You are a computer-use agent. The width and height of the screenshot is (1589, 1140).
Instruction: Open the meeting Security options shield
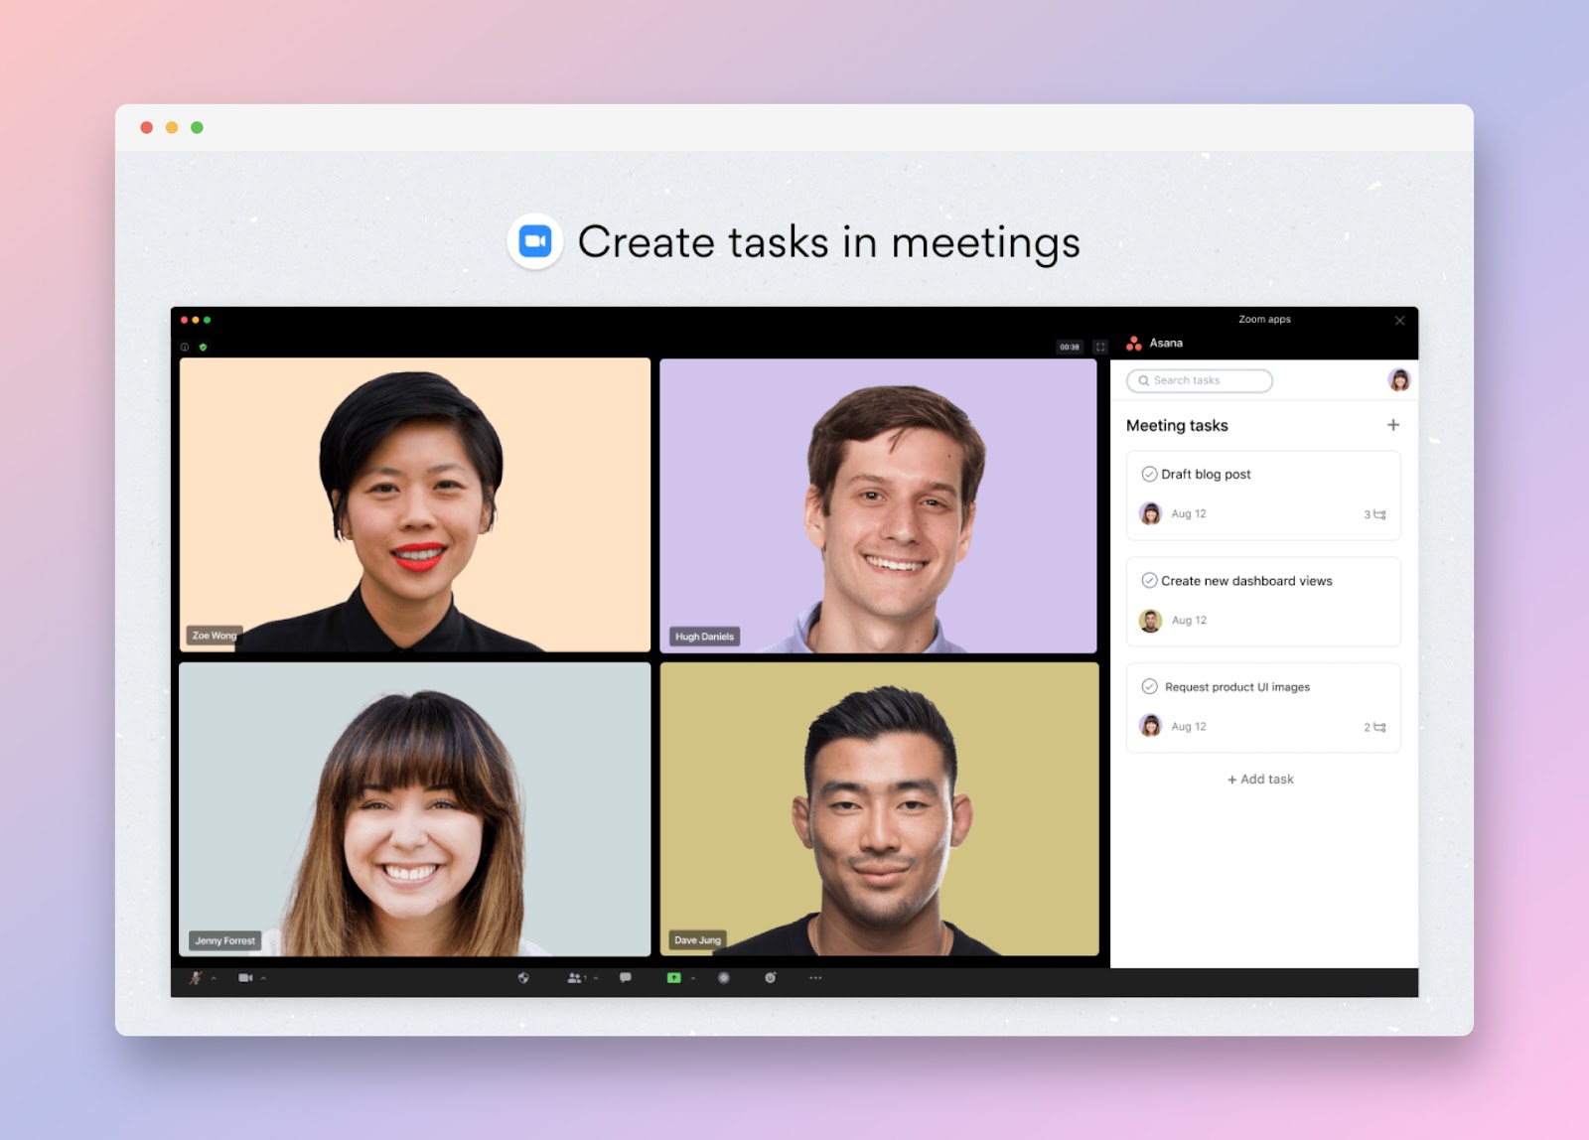523,979
